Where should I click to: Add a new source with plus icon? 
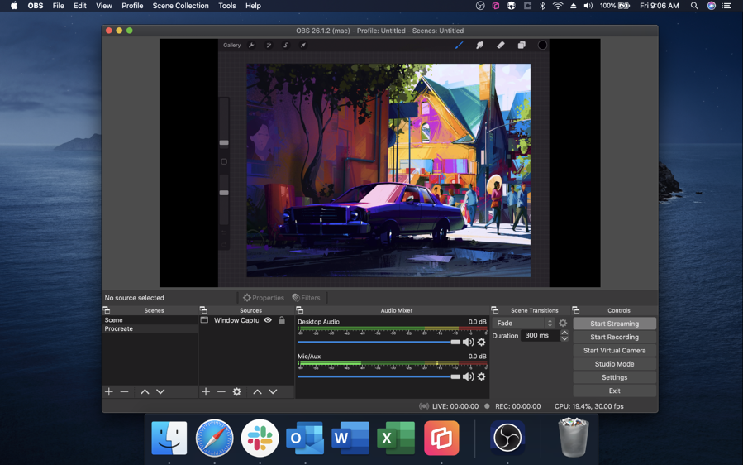coord(206,391)
